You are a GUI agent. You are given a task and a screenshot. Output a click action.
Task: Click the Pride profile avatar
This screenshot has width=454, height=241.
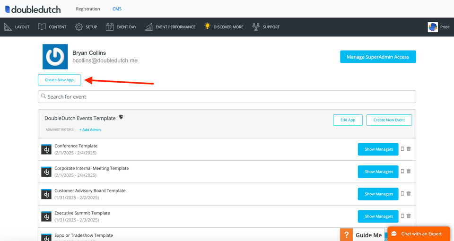tap(433, 27)
